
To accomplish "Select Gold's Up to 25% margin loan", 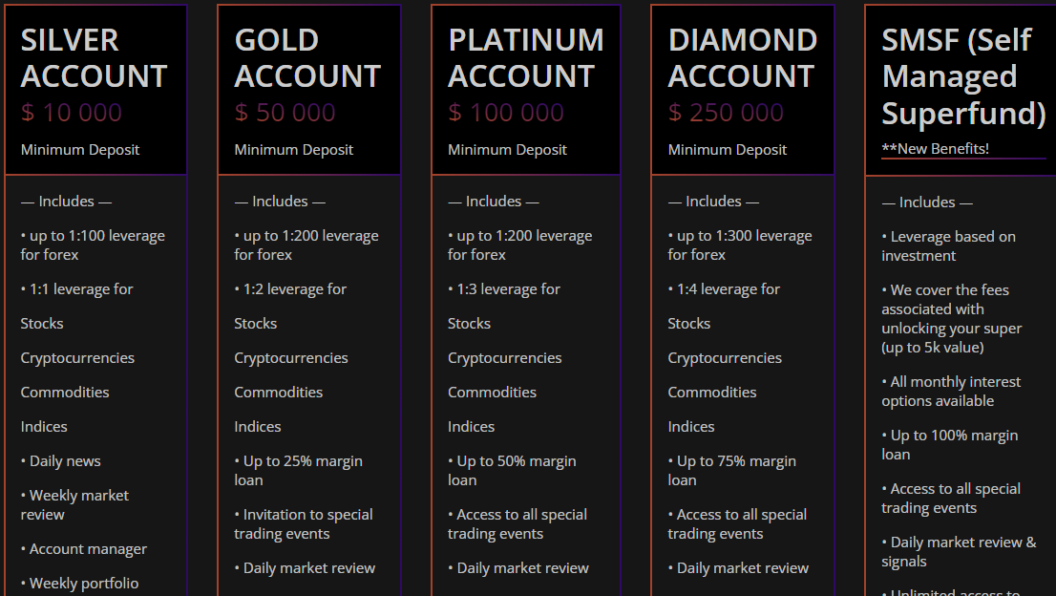I will [298, 470].
